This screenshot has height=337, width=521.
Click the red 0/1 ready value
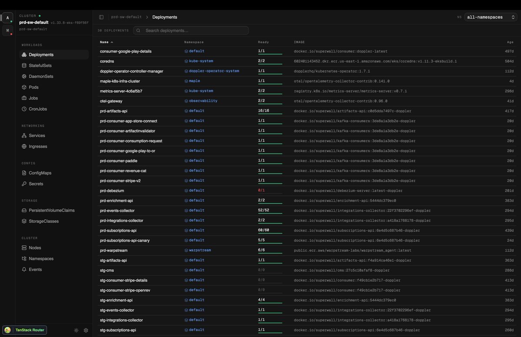261,191
